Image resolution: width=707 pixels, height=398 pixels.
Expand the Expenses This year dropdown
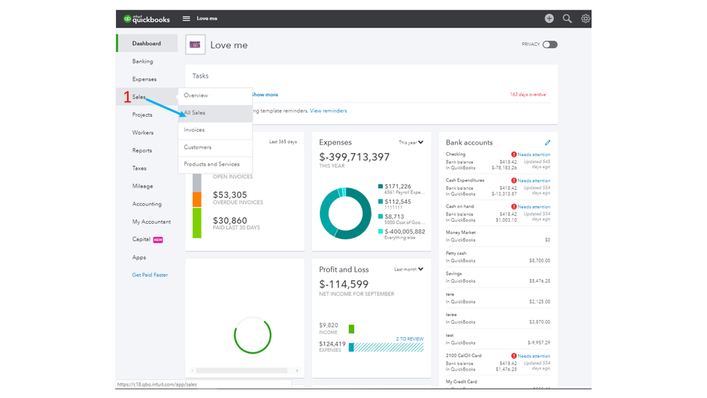click(410, 142)
